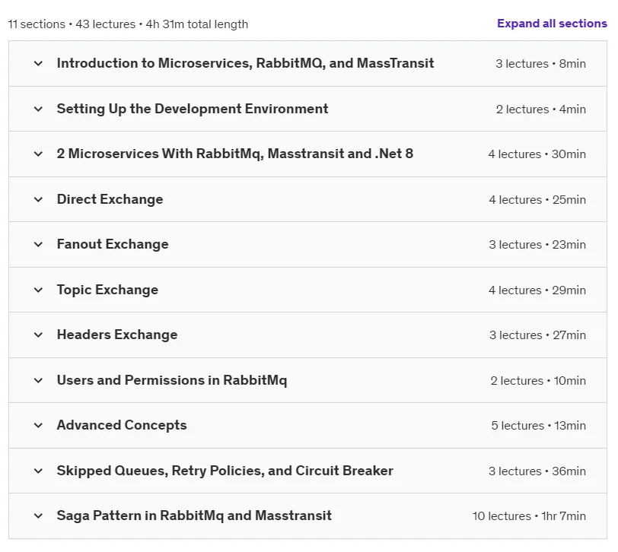Expand the Saga Pattern section chevron
This screenshot has height=552, width=618.
coord(38,516)
